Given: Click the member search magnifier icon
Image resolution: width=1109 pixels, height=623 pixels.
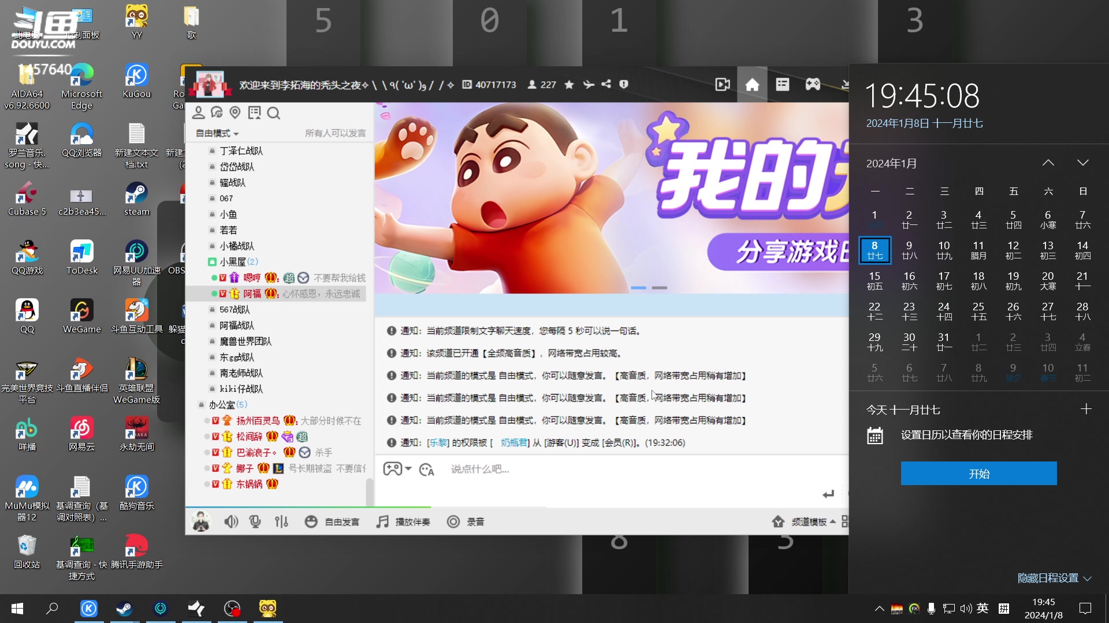Looking at the screenshot, I should click(x=273, y=113).
